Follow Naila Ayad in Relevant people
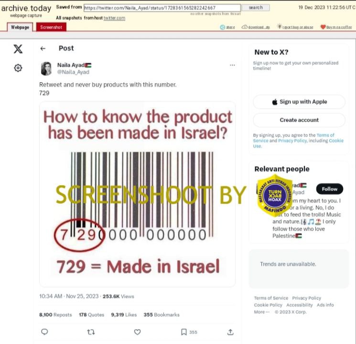 [x=329, y=189]
